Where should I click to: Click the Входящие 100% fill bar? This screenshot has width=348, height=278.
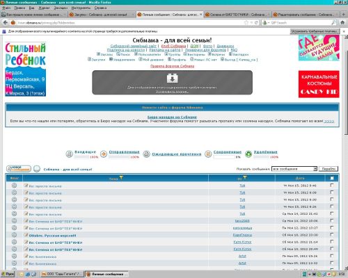[81, 157]
